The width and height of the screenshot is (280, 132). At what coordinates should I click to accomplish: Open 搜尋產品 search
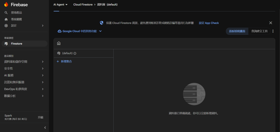[16, 13]
